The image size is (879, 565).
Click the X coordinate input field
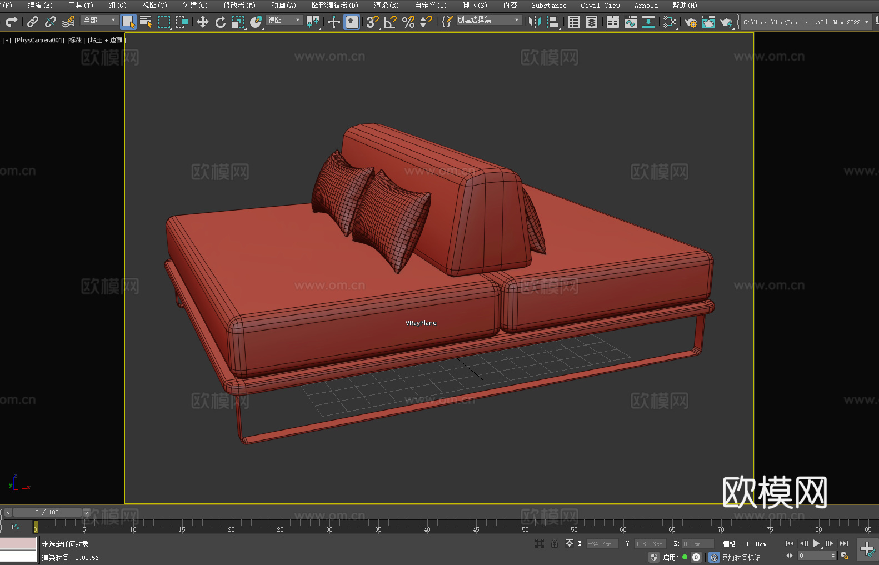click(602, 544)
